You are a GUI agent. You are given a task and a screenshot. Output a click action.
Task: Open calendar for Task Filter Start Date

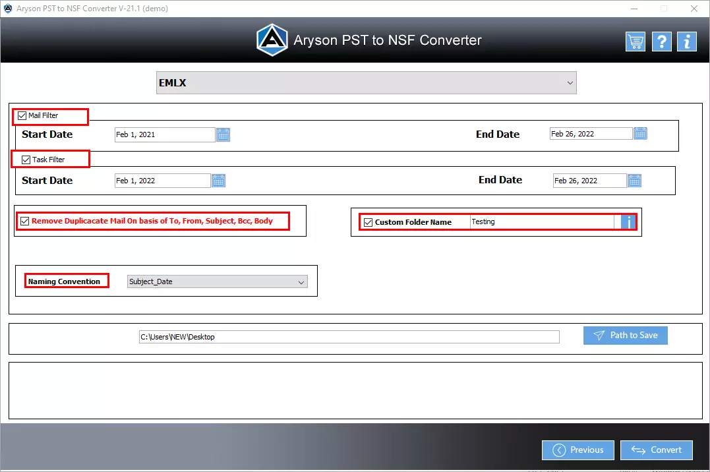pyautogui.click(x=219, y=181)
